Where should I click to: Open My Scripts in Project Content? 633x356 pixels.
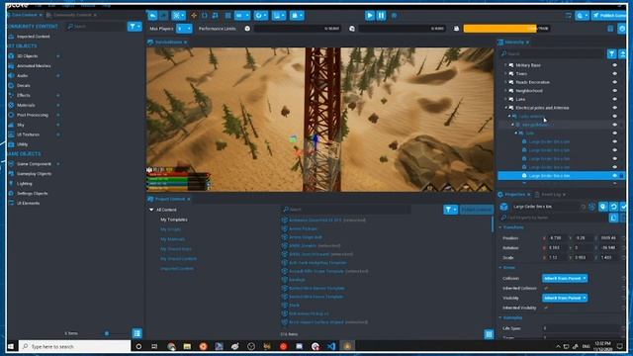[171, 229]
